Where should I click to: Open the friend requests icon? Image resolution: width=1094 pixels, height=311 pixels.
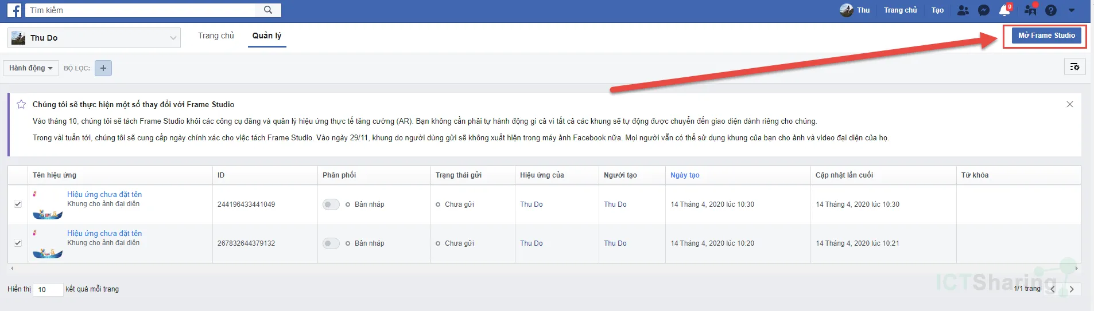click(x=963, y=10)
